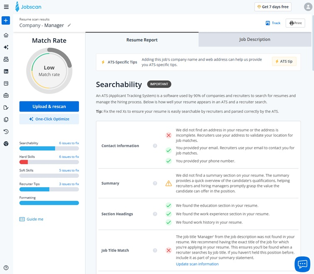314x274 pixels.
Task: Click red X beside address warning
Action: tap(168, 135)
